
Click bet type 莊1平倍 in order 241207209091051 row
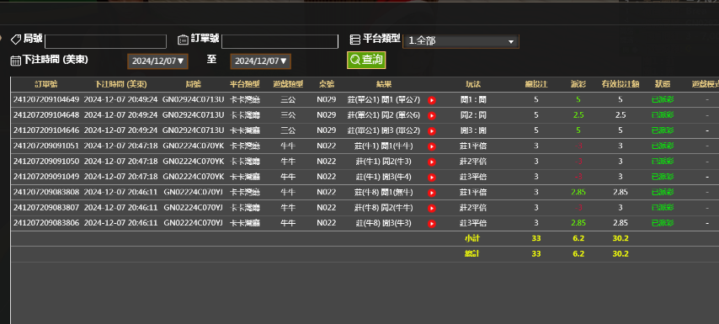point(473,146)
